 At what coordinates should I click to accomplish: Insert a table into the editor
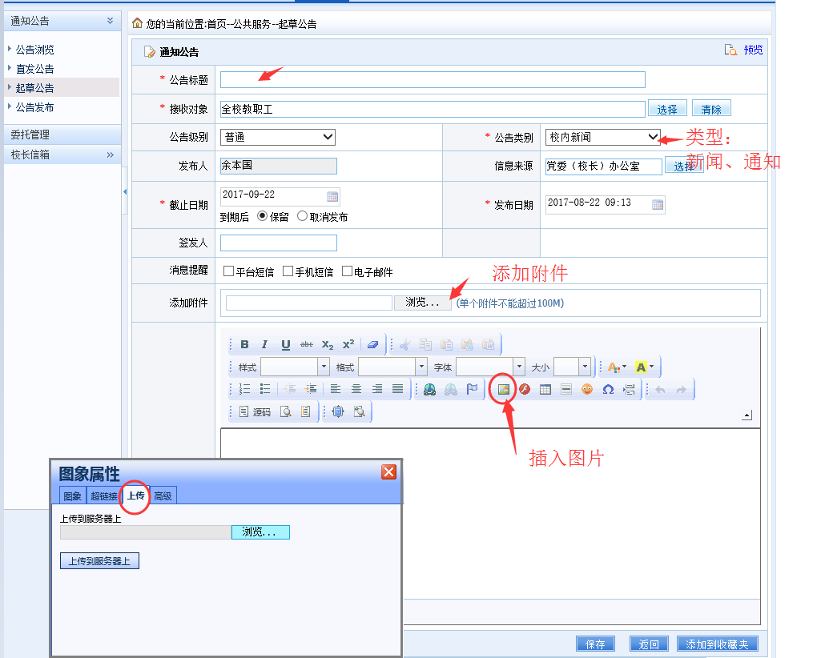545,389
